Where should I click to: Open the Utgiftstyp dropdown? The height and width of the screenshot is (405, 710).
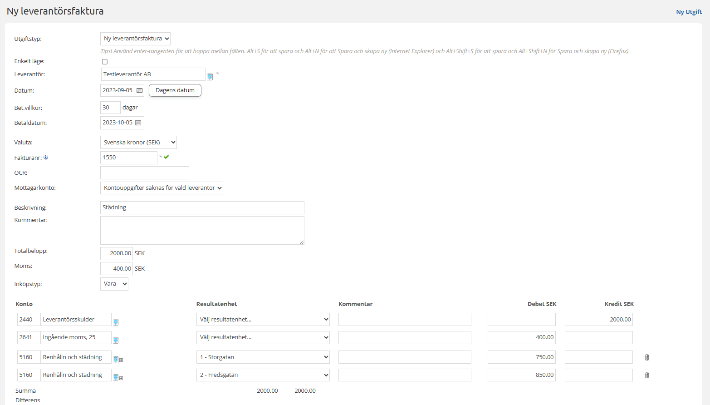click(x=135, y=39)
